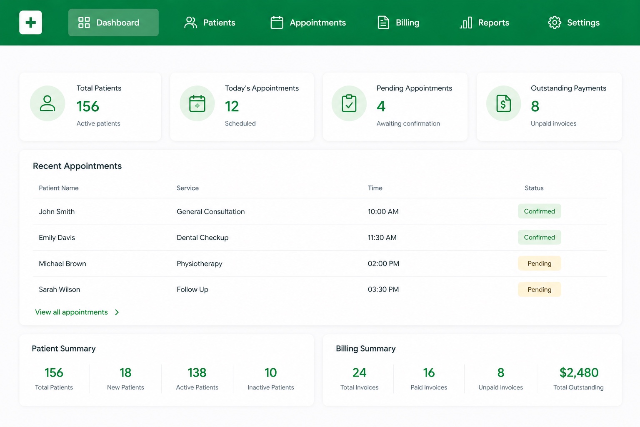
Task: Click the Status column header
Action: pyautogui.click(x=534, y=188)
